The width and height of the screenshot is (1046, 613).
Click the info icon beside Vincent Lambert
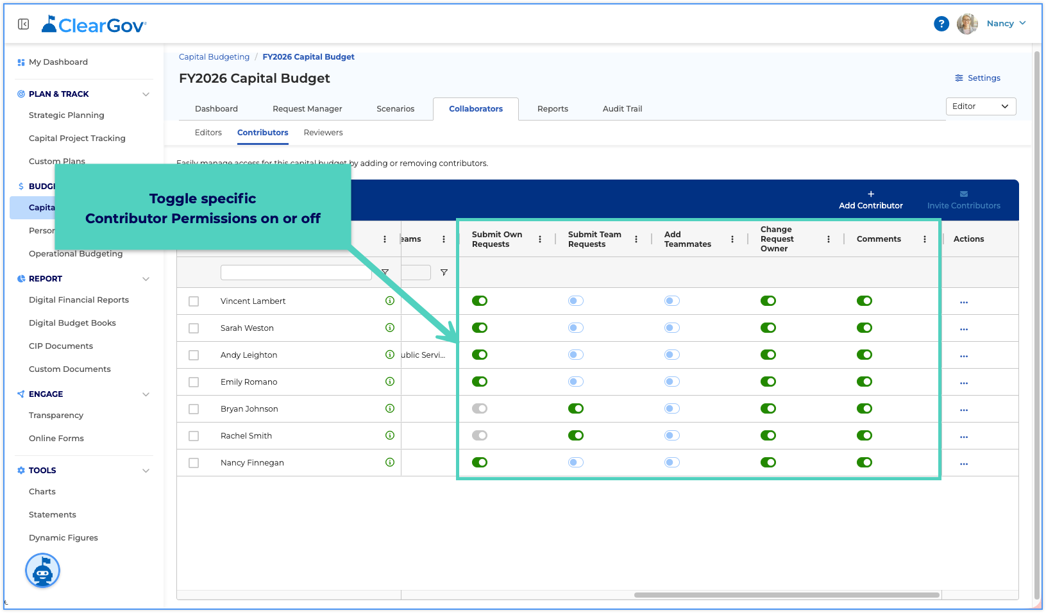390,301
